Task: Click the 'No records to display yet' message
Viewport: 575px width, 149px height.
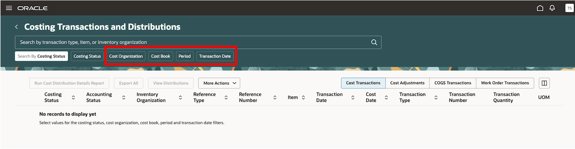Action: pos(68,114)
